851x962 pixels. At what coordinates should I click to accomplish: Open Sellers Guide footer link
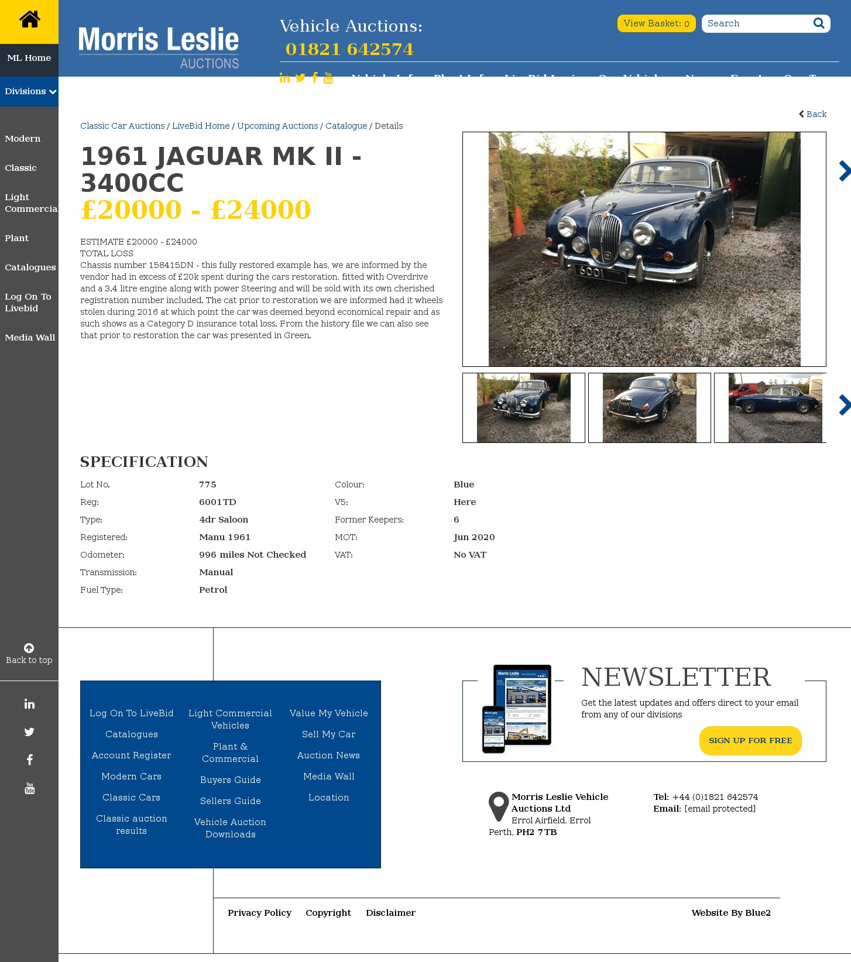231,801
